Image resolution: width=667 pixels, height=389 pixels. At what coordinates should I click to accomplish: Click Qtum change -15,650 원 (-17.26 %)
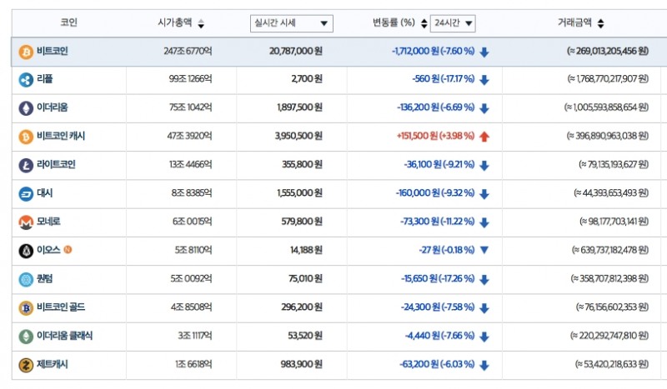[x=438, y=278]
